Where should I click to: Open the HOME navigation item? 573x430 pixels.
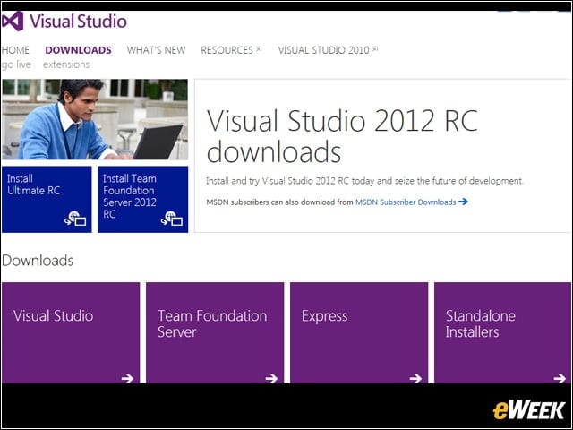pyautogui.click(x=15, y=50)
